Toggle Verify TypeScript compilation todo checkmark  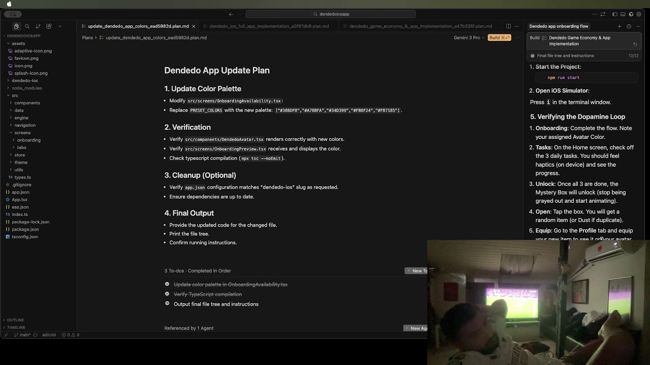coord(167,294)
